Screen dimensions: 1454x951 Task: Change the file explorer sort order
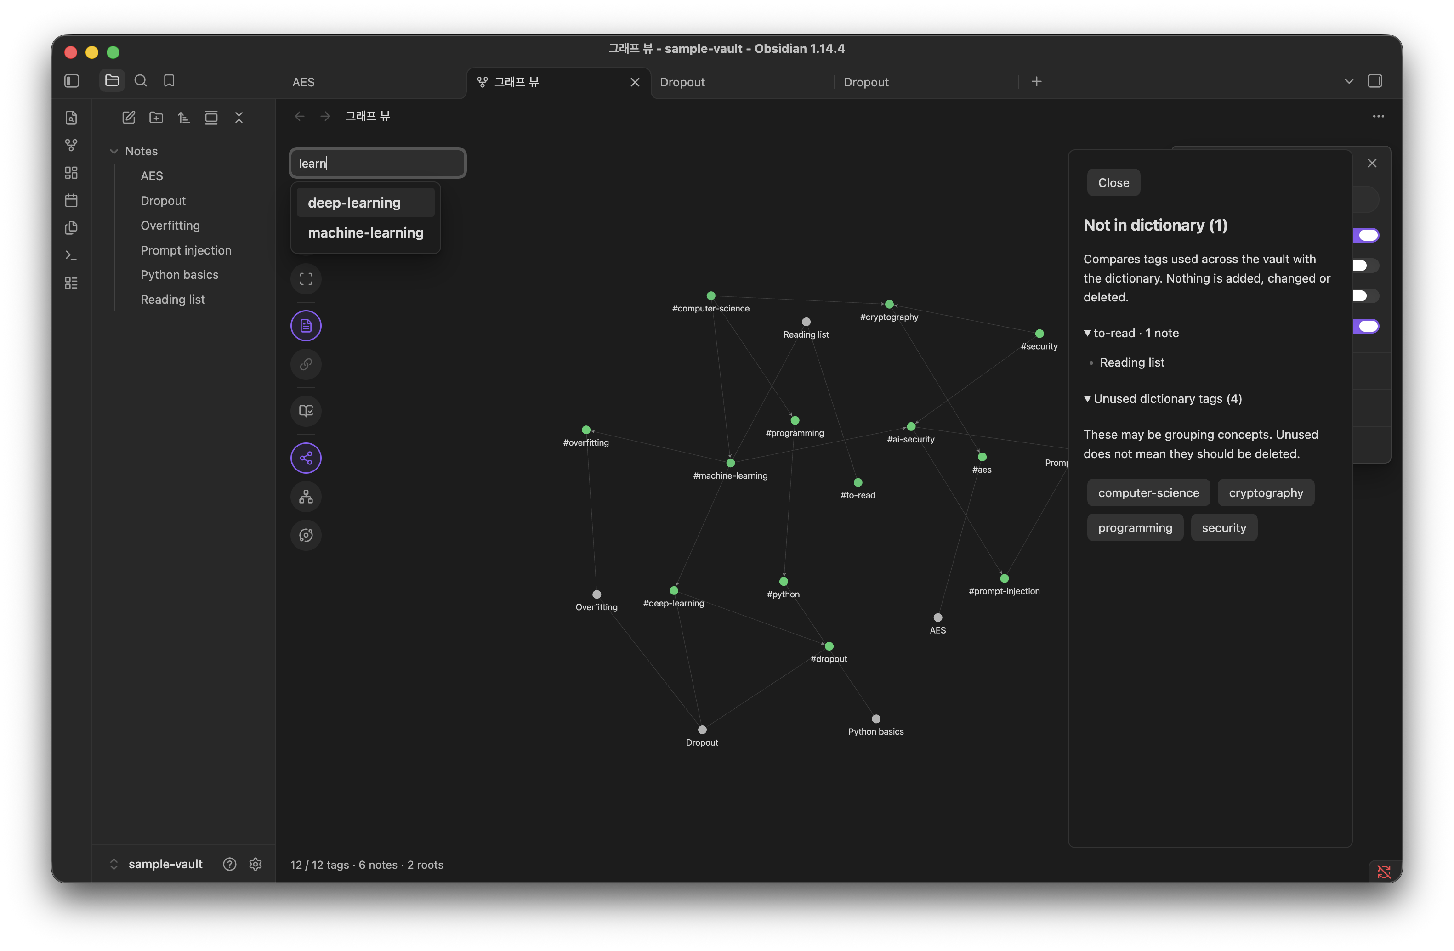[x=184, y=117]
